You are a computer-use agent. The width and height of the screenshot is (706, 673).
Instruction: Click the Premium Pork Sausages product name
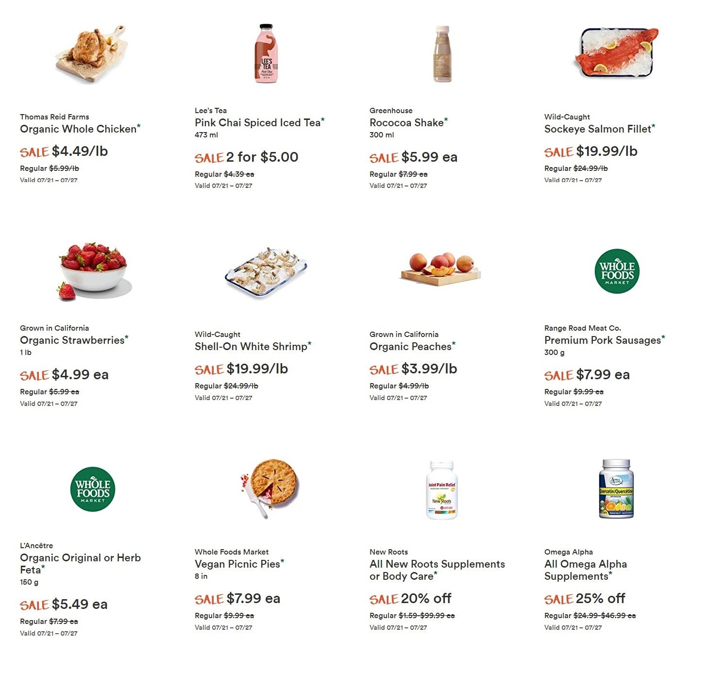(603, 340)
